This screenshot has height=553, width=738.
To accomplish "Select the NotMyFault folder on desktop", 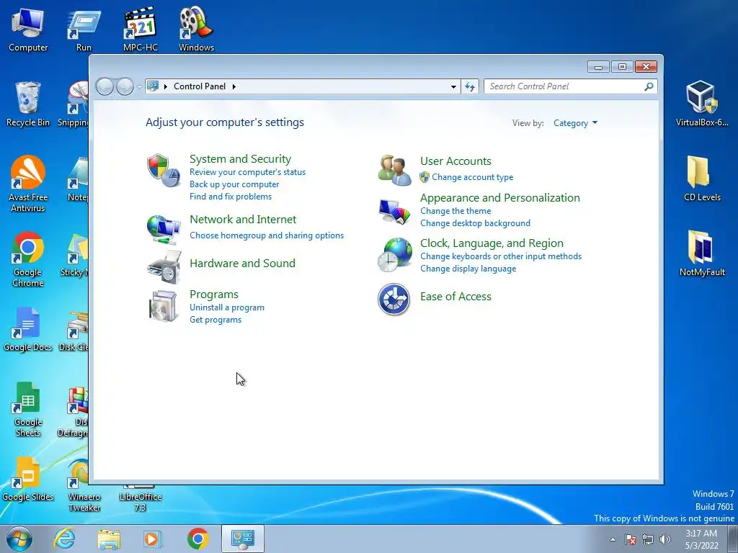I will click(x=702, y=253).
